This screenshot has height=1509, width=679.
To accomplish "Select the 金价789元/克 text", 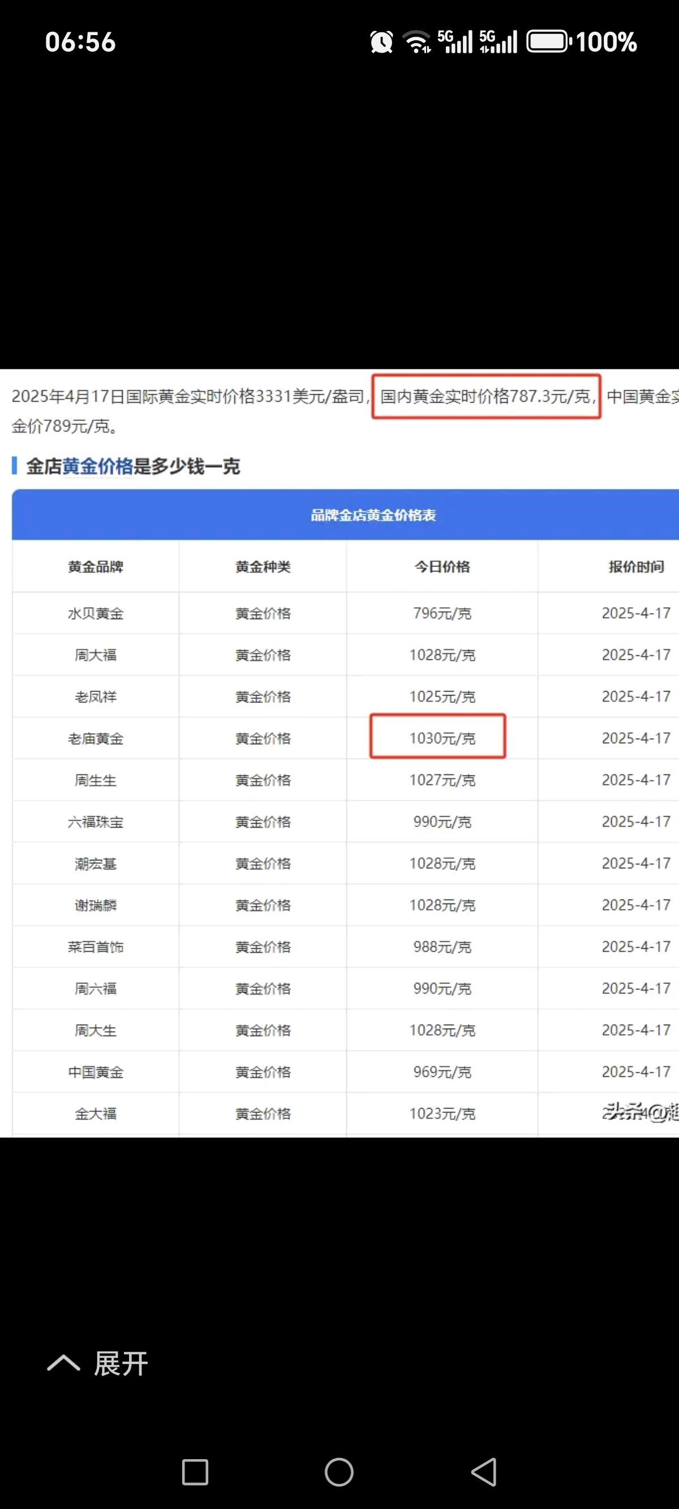I will [61, 426].
